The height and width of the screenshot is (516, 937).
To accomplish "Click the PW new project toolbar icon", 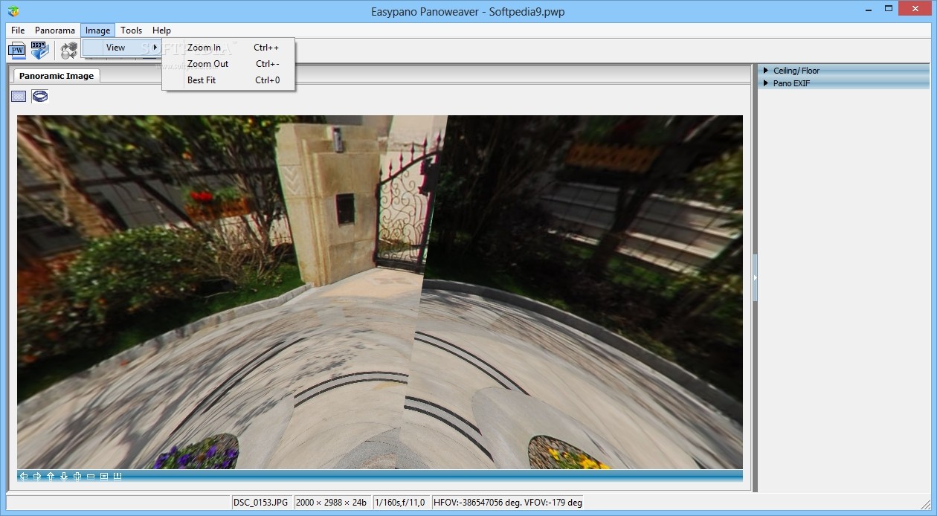I will (16, 51).
